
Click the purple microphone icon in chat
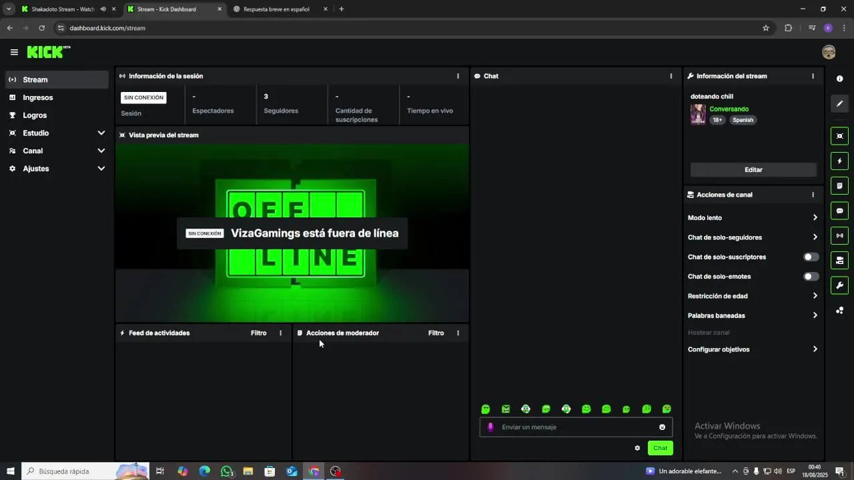pyautogui.click(x=490, y=427)
